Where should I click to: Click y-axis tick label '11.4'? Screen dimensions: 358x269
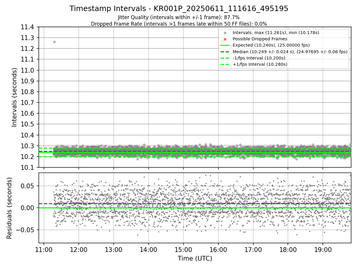(28, 27)
